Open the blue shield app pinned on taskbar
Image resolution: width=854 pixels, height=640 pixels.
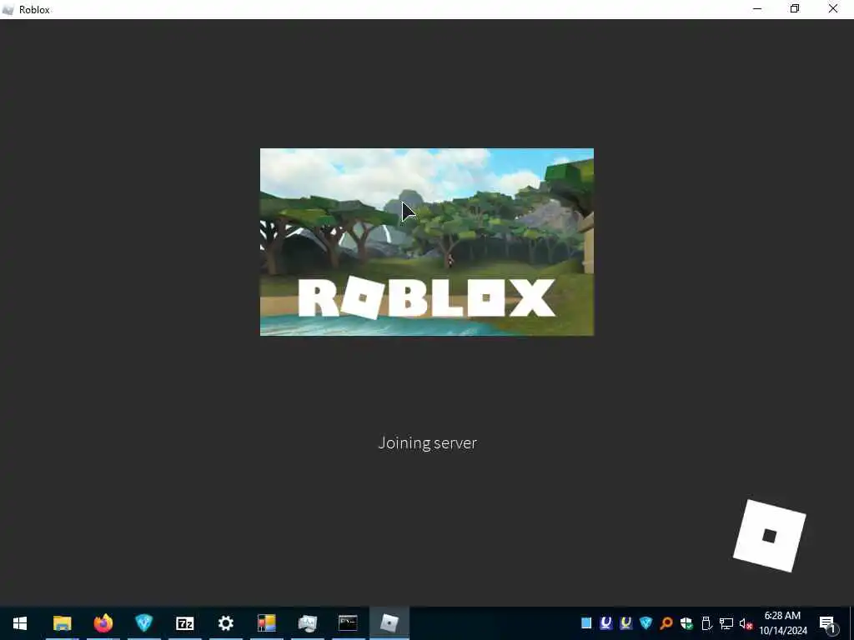coord(143,623)
